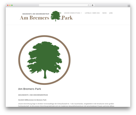The image size is (136, 115).
Task: Click the Am Bremers Park header logo
Action: (46, 16)
